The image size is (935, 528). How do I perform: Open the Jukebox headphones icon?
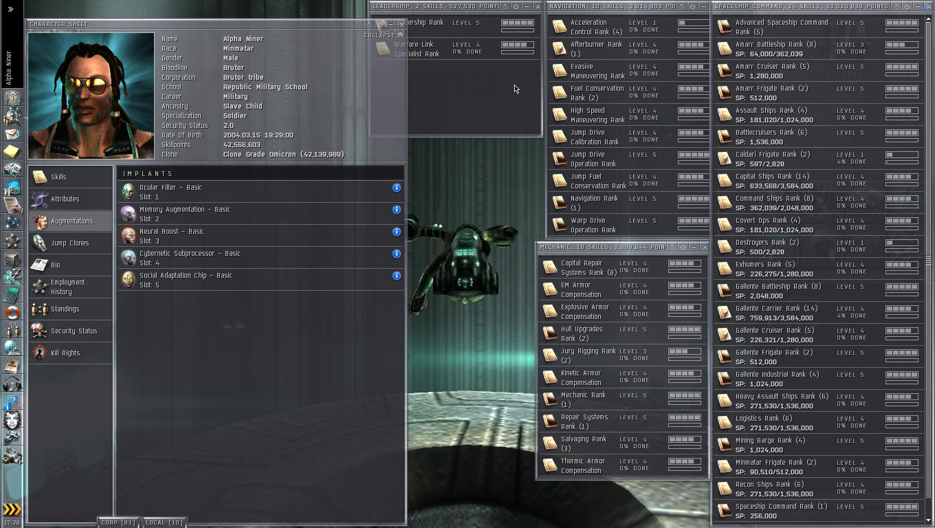tap(12, 384)
